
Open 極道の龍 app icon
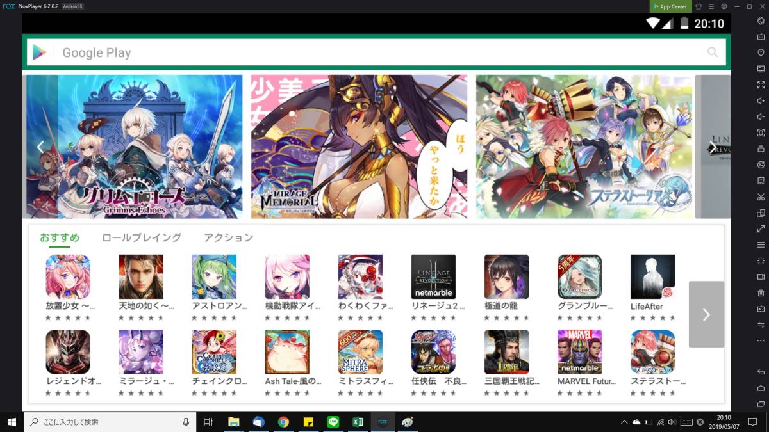506,276
